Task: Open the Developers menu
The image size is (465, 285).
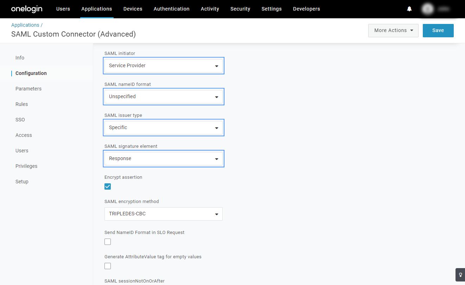Action: click(x=306, y=9)
